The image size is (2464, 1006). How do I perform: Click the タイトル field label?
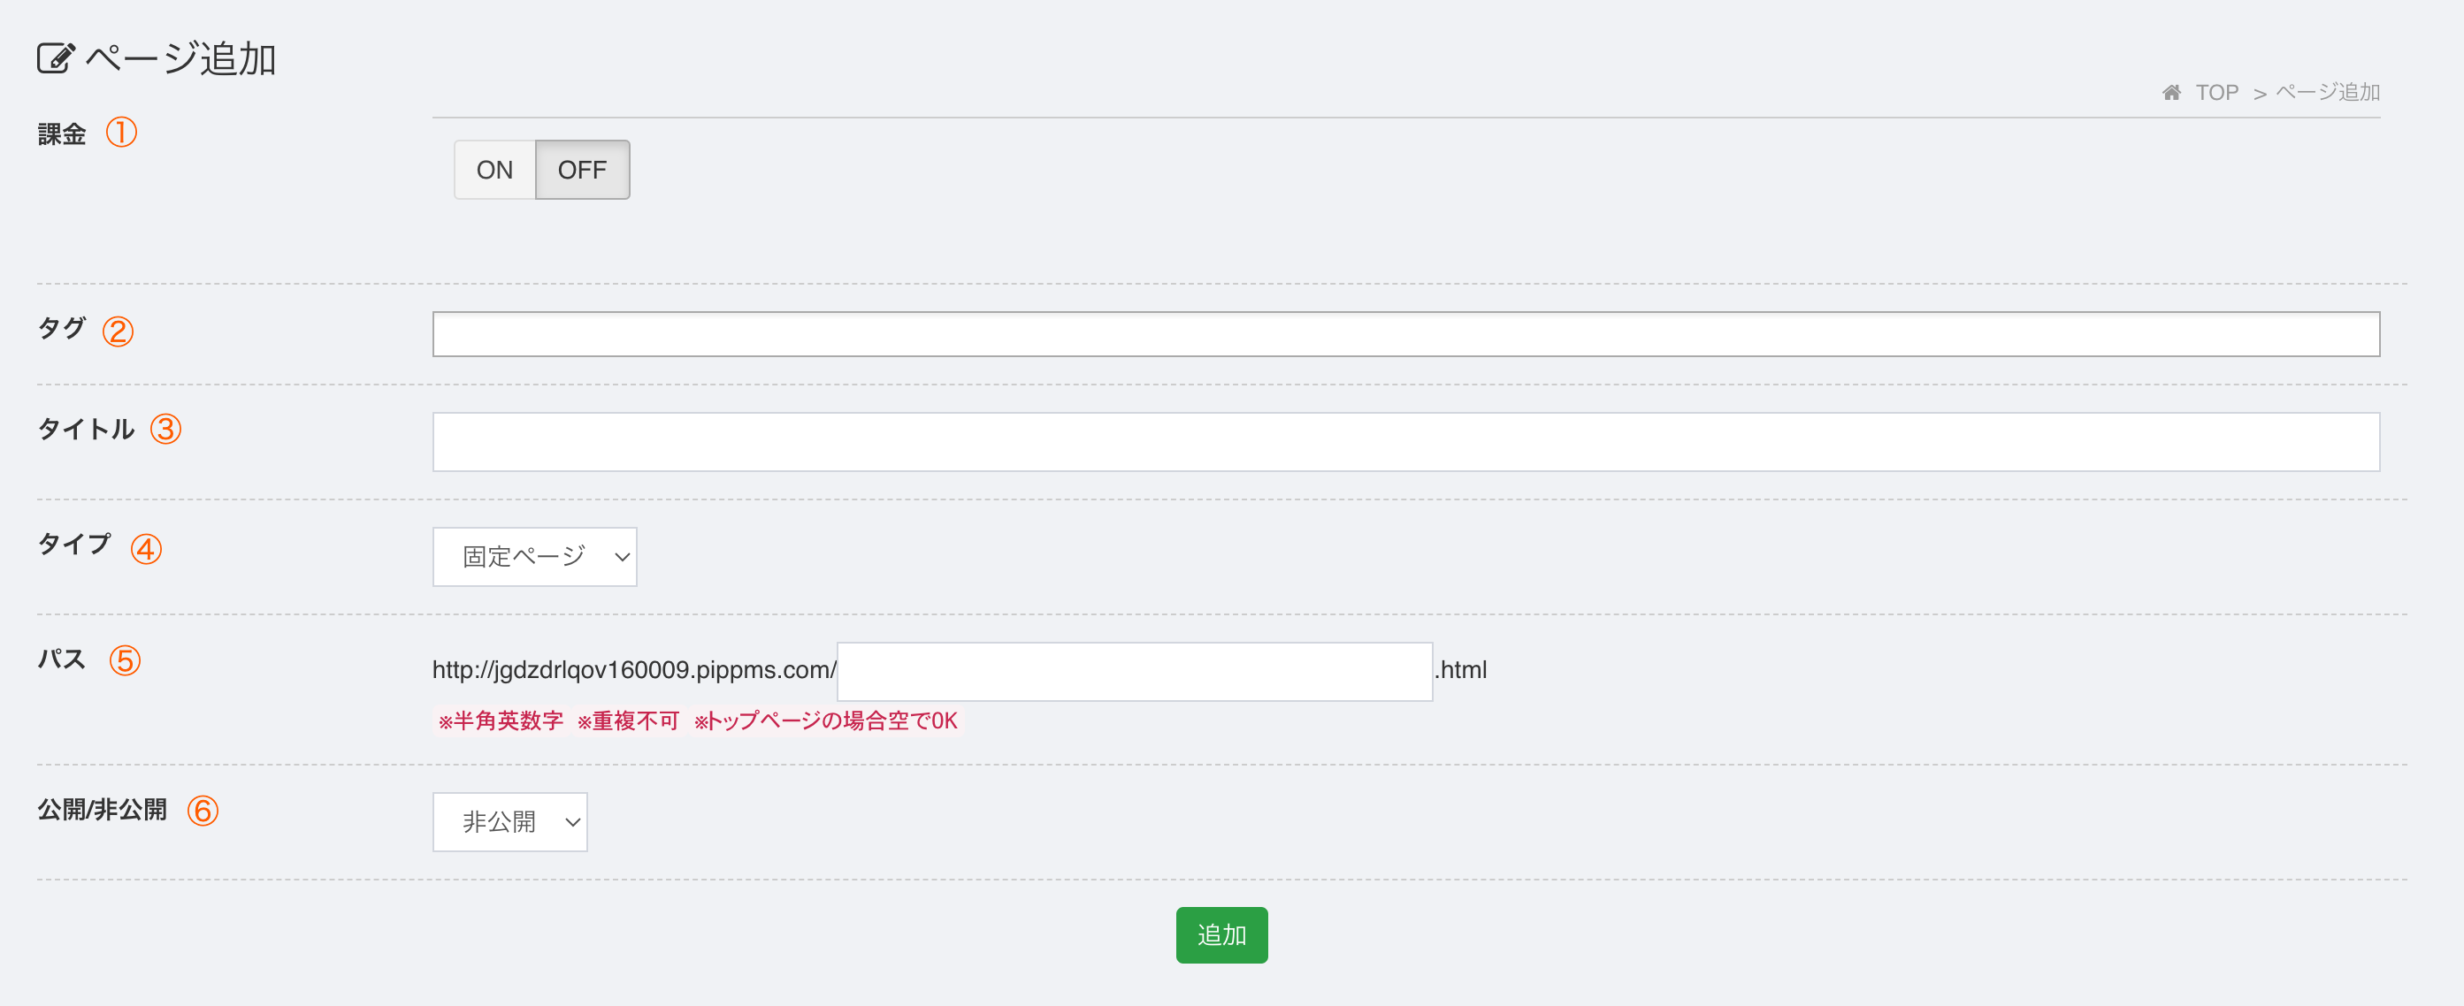(x=86, y=430)
